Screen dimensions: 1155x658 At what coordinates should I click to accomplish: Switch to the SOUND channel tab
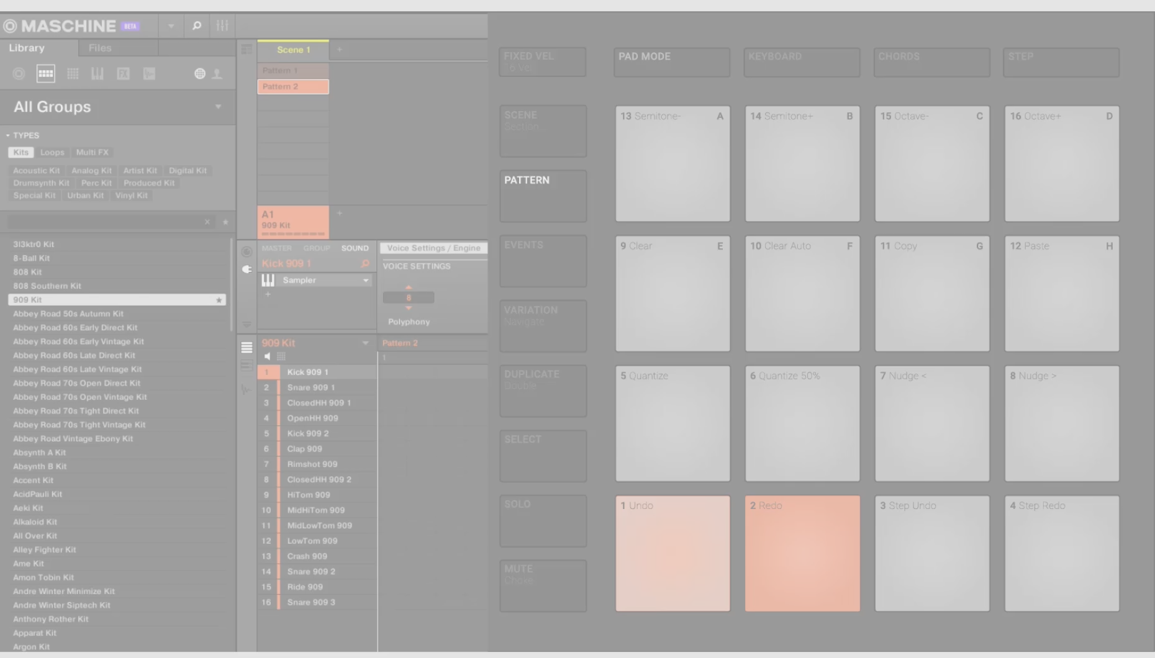[x=355, y=248]
